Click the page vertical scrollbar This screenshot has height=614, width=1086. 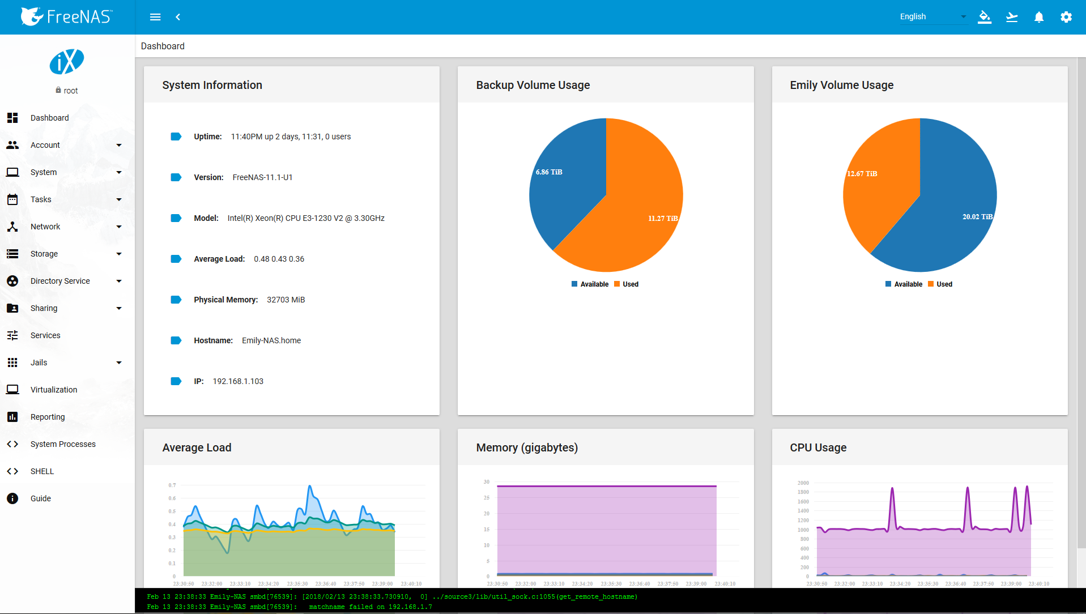tap(1081, 303)
